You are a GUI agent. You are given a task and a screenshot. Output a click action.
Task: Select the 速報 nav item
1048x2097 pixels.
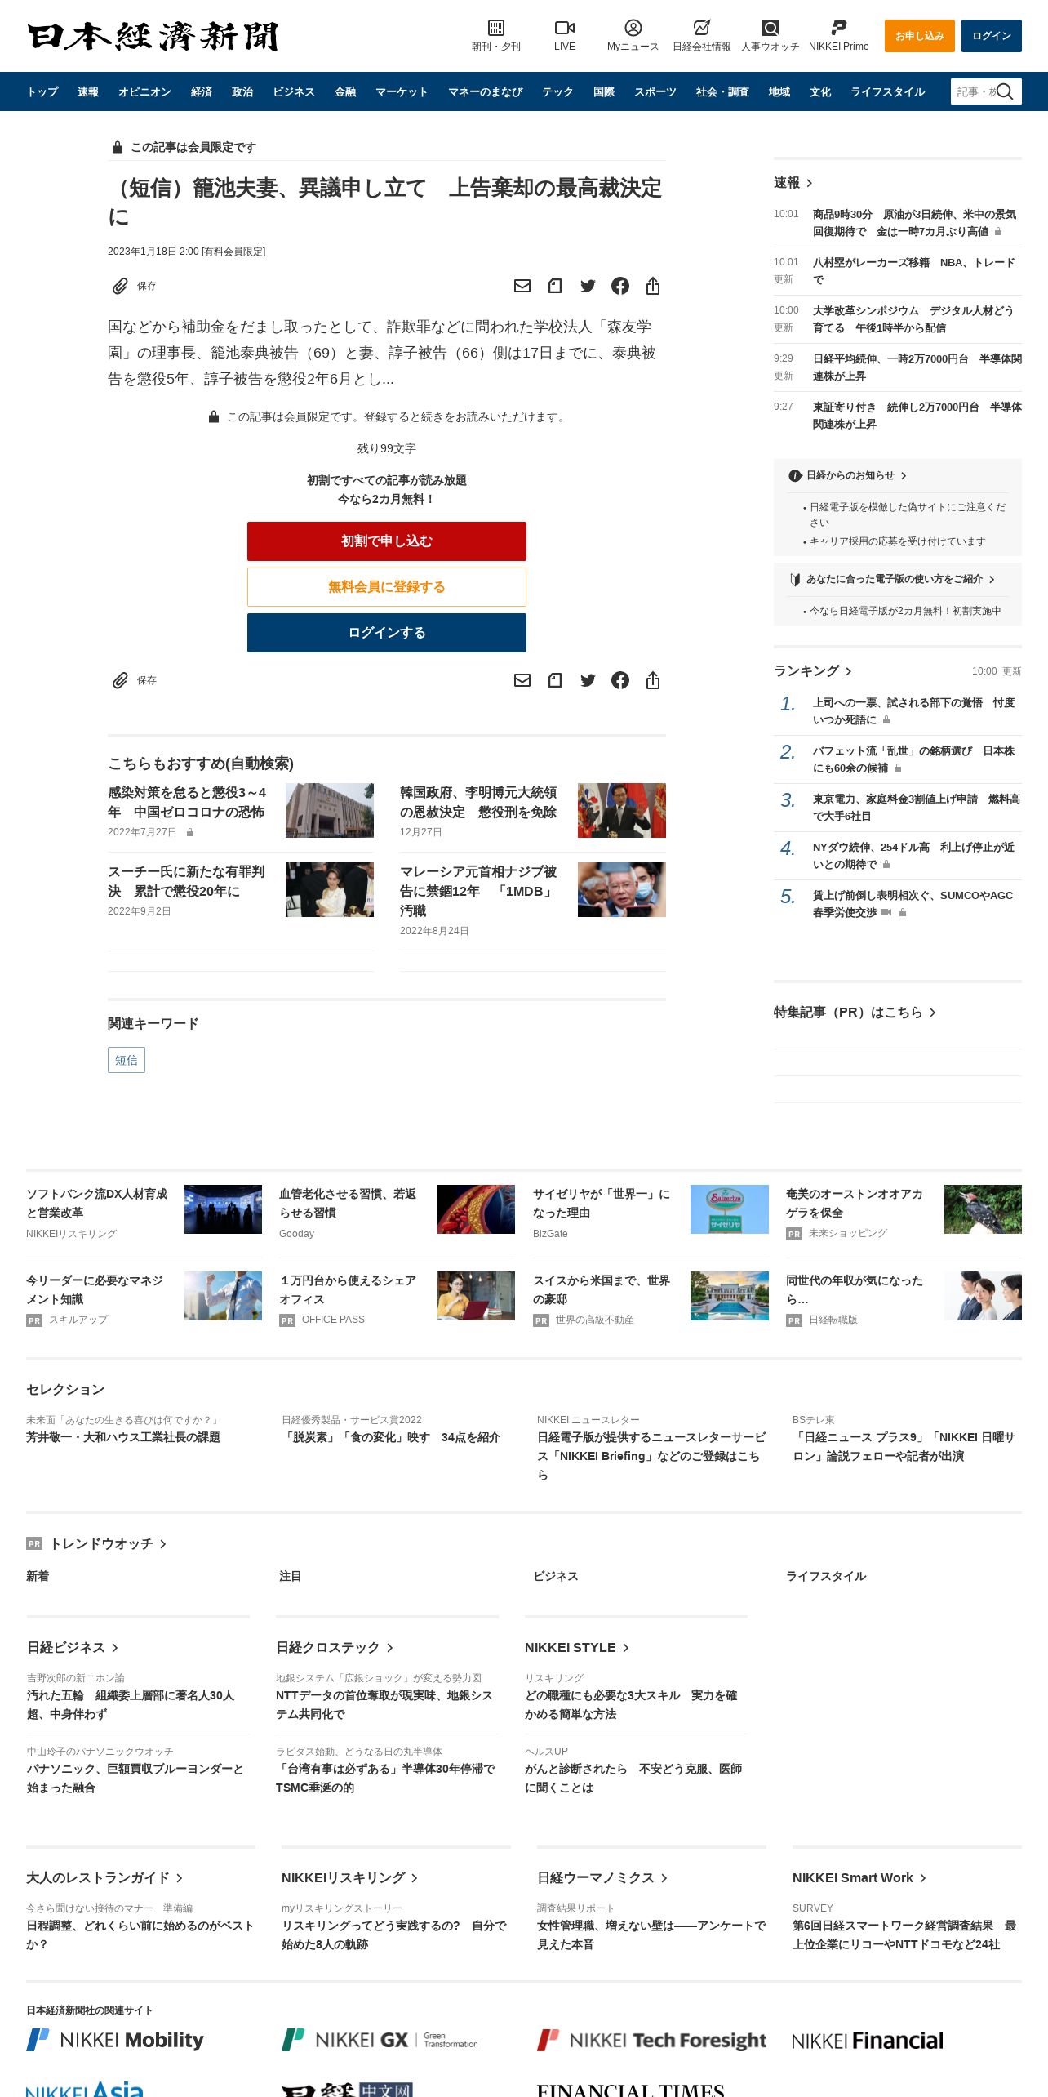tap(88, 91)
